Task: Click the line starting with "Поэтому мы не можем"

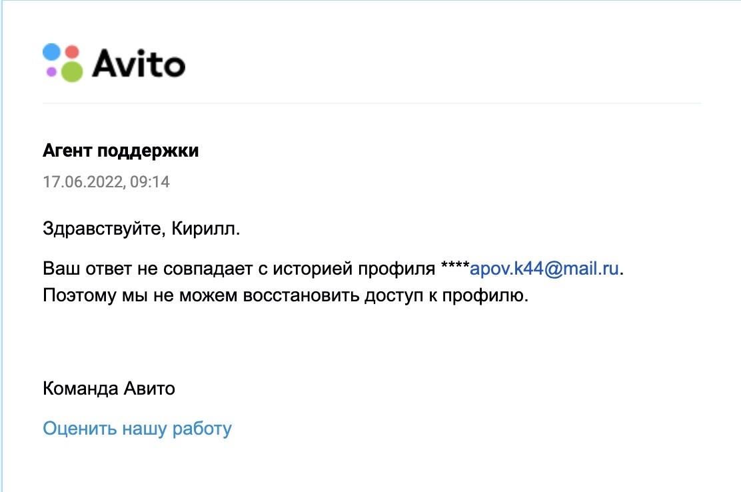Action: (x=285, y=295)
